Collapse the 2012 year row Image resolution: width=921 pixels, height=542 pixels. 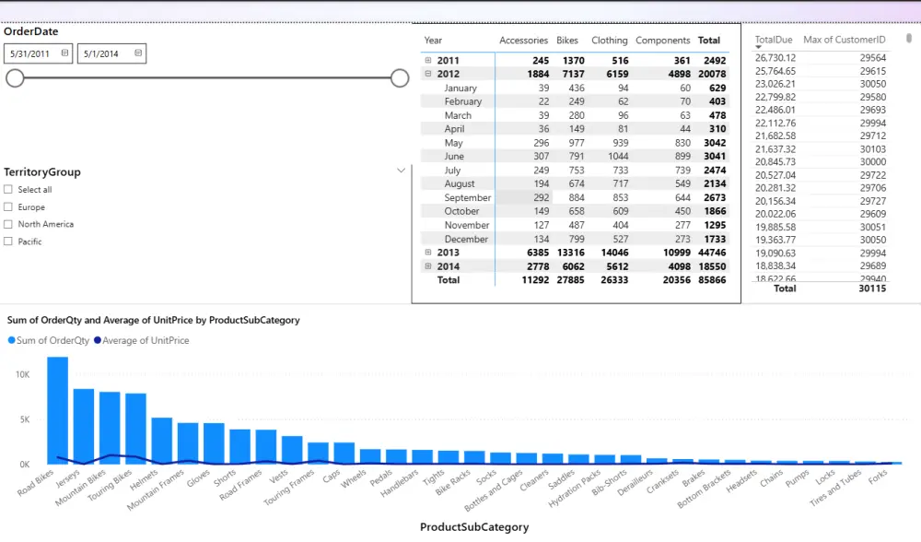(x=428, y=74)
